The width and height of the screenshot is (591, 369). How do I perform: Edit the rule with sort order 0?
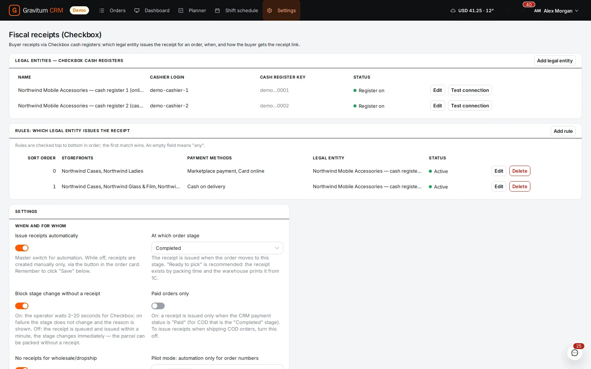point(499,171)
